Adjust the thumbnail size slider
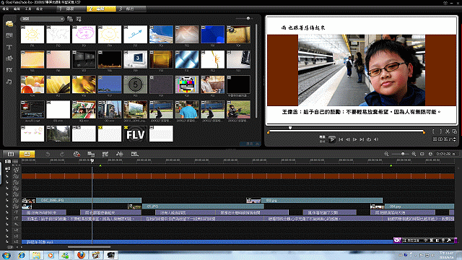This screenshot has width=462, height=260. 248,18
